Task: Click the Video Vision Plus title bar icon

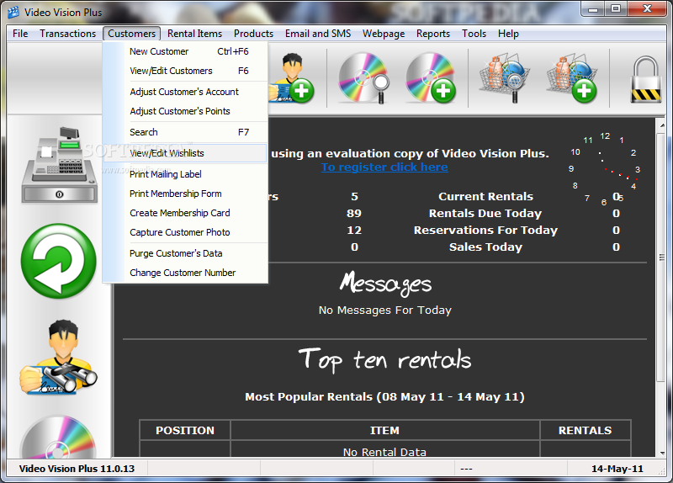Action: pyautogui.click(x=13, y=13)
